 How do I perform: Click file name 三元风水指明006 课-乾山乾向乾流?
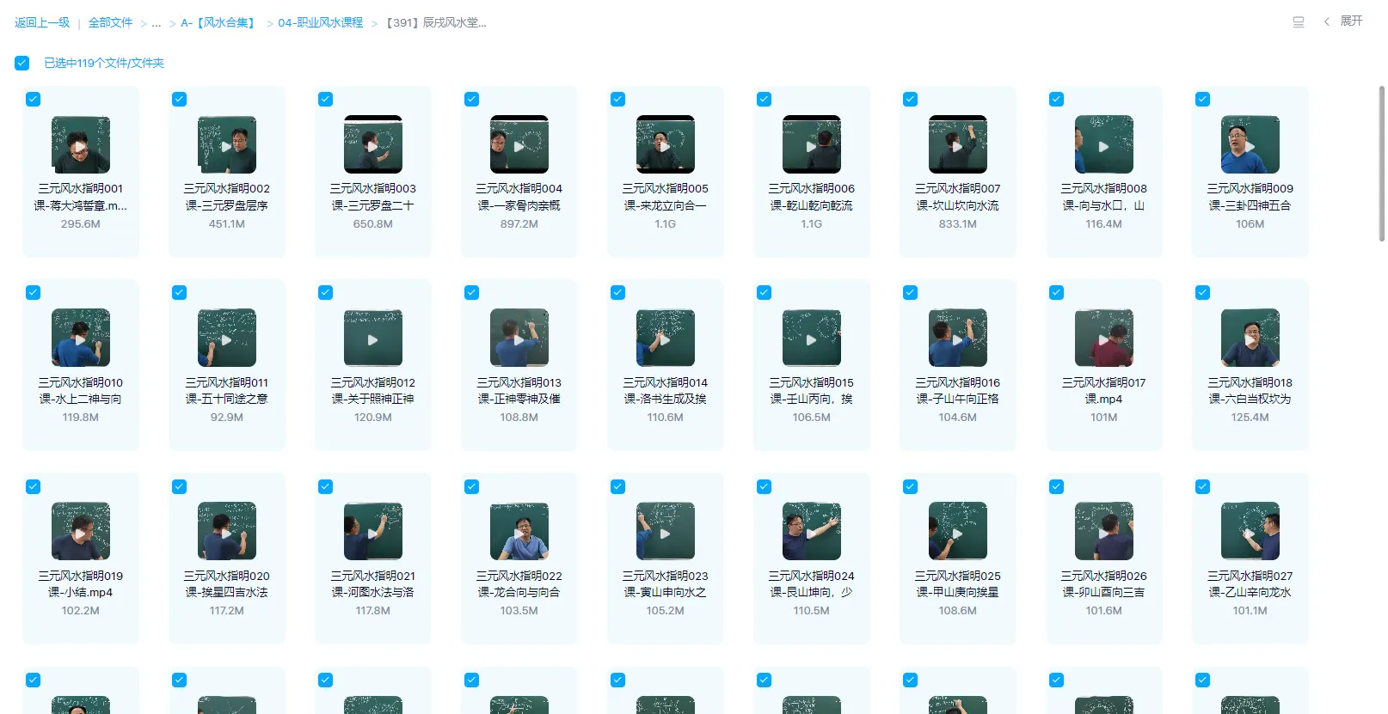812,197
